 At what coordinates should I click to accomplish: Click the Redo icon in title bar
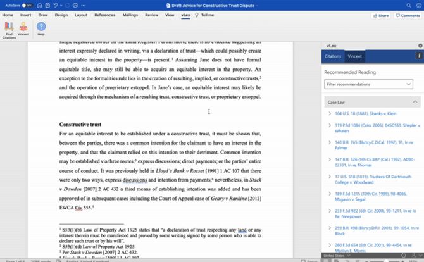68,6
